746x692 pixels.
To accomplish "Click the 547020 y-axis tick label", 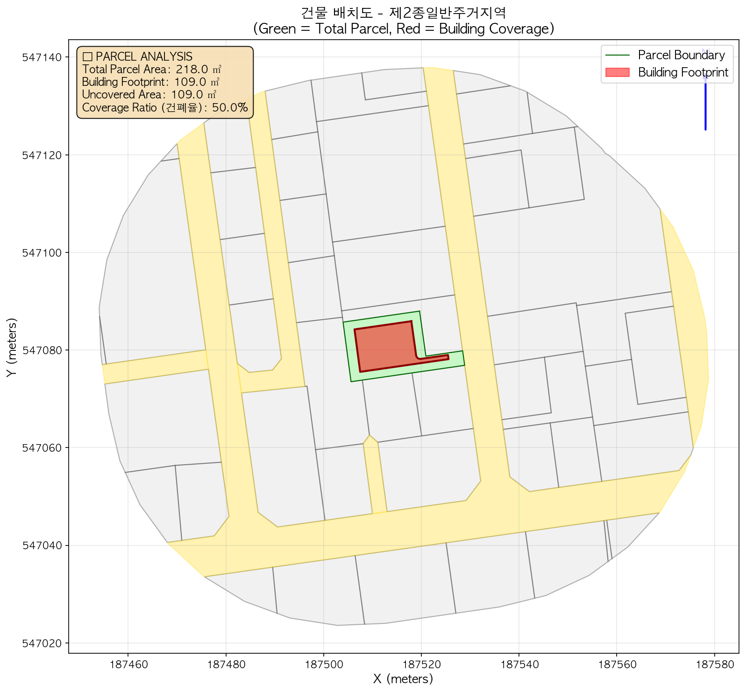I will tap(42, 643).
